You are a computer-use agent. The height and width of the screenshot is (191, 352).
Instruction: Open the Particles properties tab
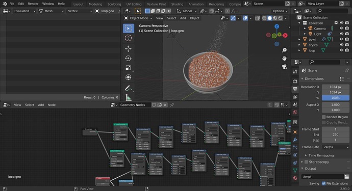(295, 147)
